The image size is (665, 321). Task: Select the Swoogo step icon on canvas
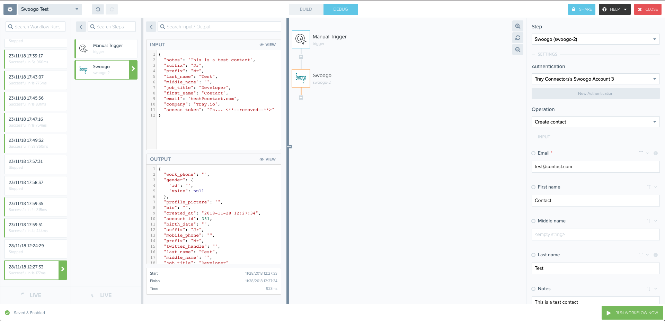301,78
